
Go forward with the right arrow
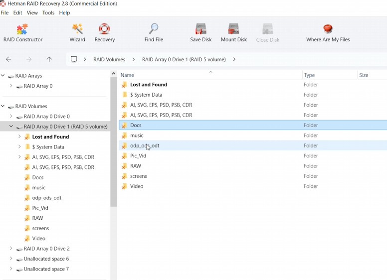29,59
